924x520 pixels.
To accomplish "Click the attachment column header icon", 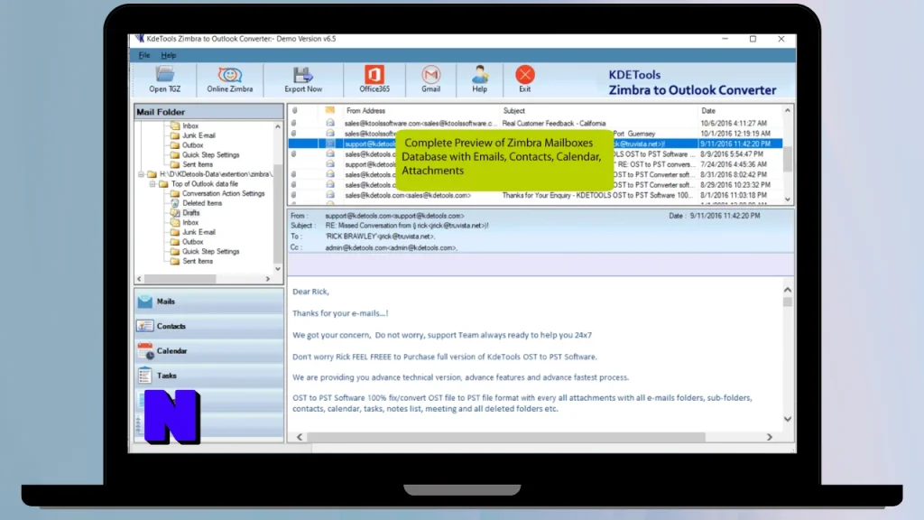I will [295, 111].
